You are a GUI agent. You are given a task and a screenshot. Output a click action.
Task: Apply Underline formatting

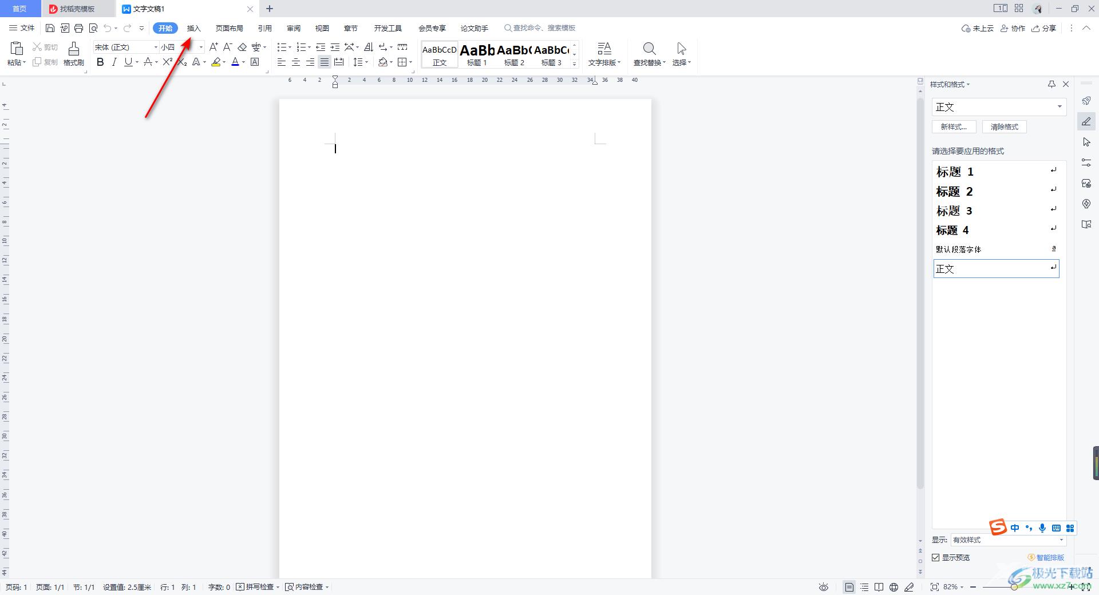pos(128,62)
